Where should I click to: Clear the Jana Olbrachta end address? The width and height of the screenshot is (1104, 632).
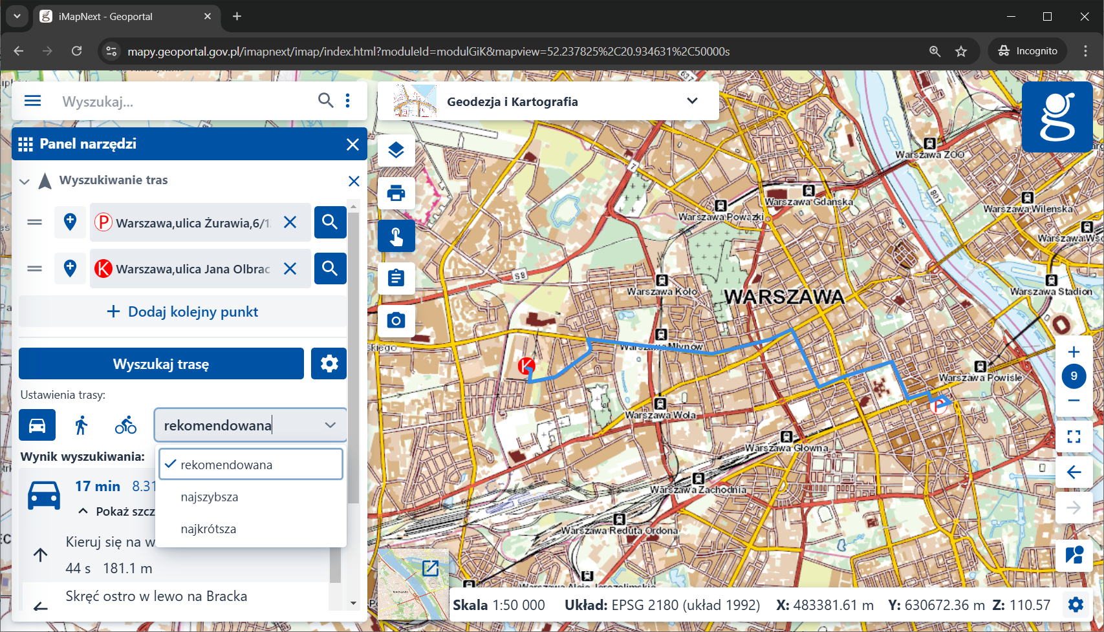(x=290, y=268)
